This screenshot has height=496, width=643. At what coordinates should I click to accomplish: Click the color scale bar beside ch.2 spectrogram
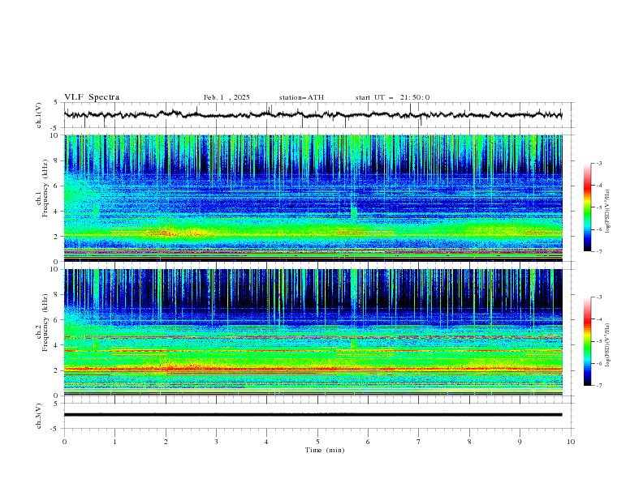(587, 341)
